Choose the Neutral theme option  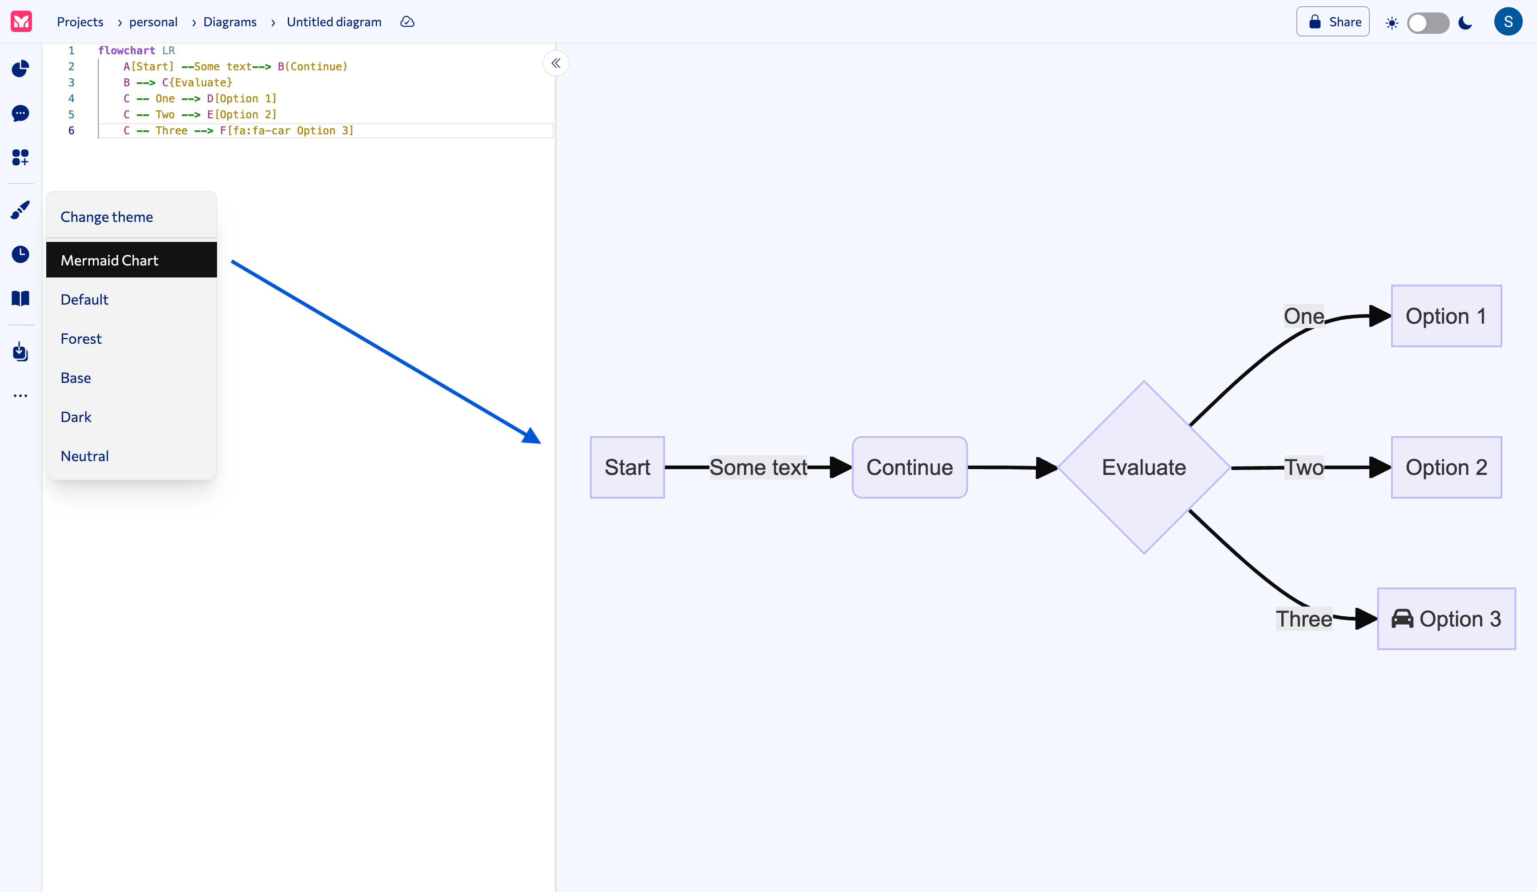[85, 455]
